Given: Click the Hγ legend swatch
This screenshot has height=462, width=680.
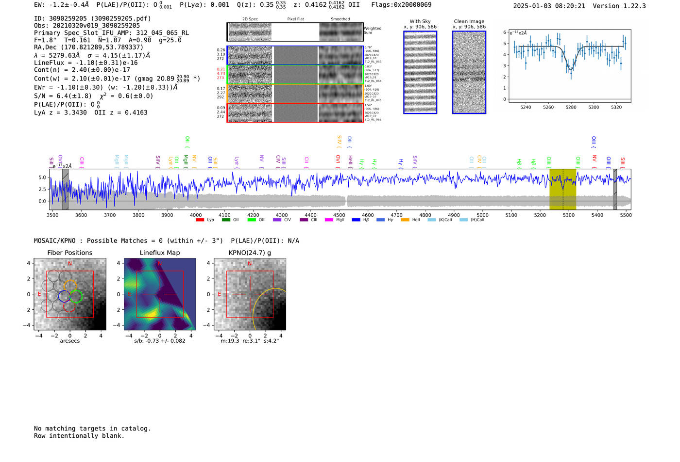Looking at the screenshot, I should tap(380, 220).
